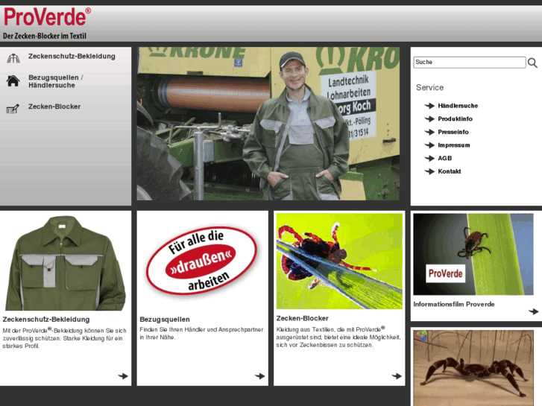Open the Produktinfo service link
This screenshot has height=406, width=542.
[x=455, y=119]
